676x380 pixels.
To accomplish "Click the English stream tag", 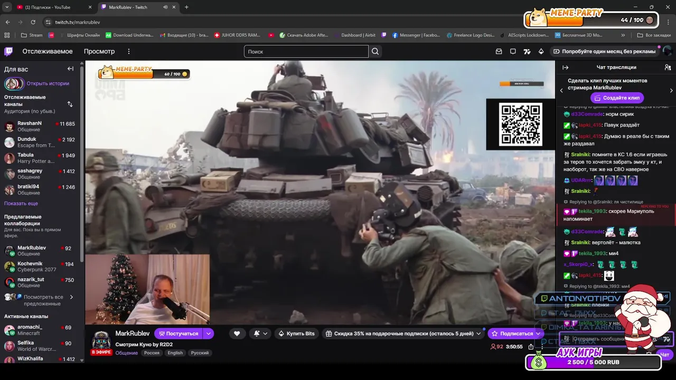I will click(x=175, y=353).
